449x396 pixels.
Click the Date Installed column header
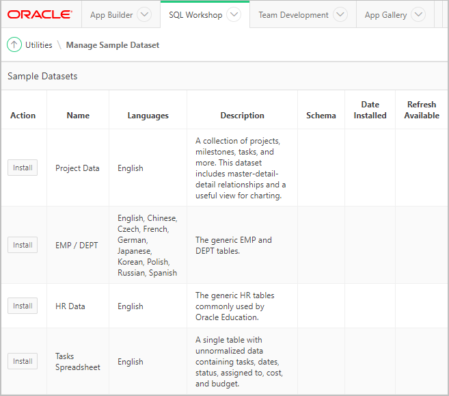pyautogui.click(x=370, y=110)
